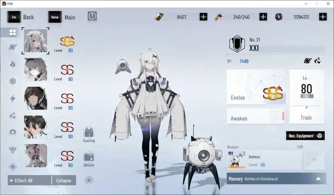
Task: Filter by physical element icon in sidebar
Action: 13,47
